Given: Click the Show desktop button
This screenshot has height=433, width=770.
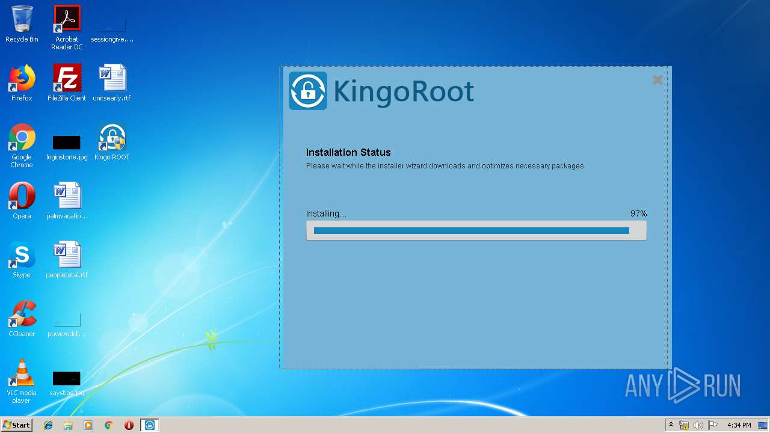Looking at the screenshot, I should pos(763,425).
